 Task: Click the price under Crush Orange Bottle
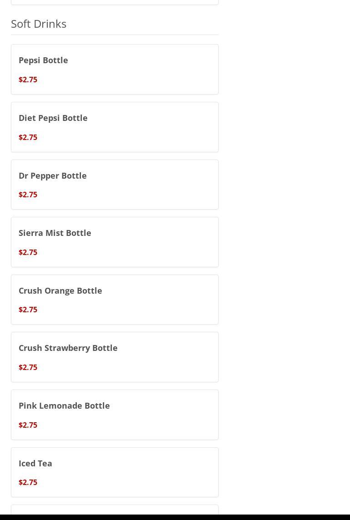tap(28, 310)
